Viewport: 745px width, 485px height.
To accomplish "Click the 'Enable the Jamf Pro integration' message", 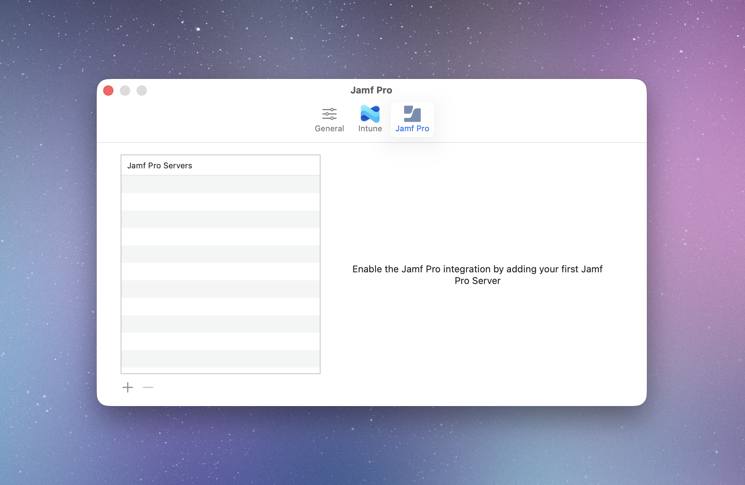I will click(477, 275).
